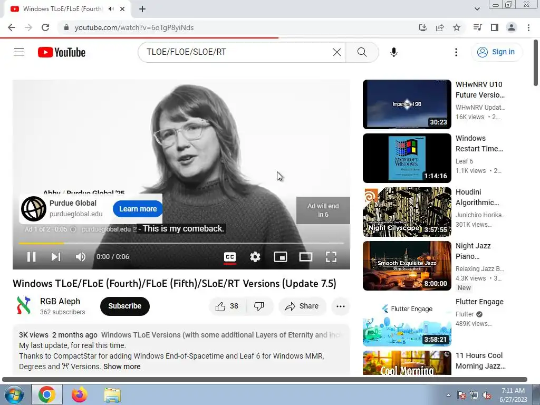Share this page from address bar
This screenshot has width=540, height=405.
point(439,27)
